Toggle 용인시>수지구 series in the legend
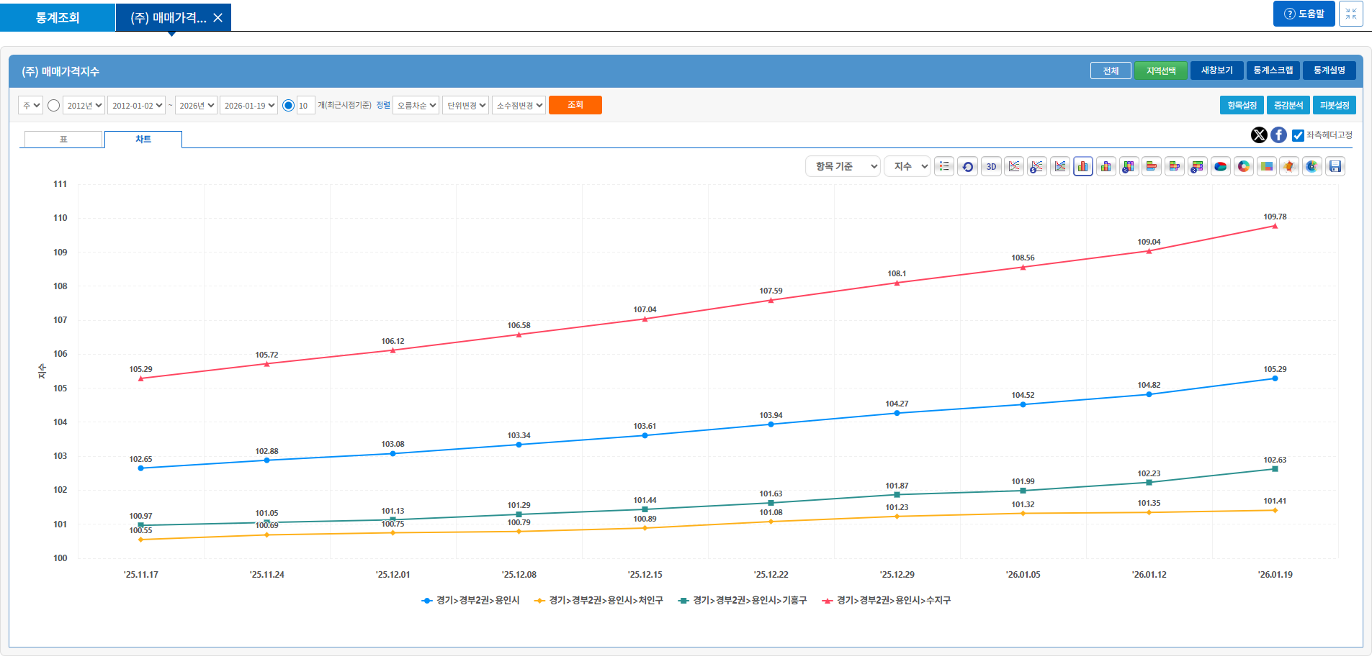Screen dimensions: 1372x659 point(887,600)
